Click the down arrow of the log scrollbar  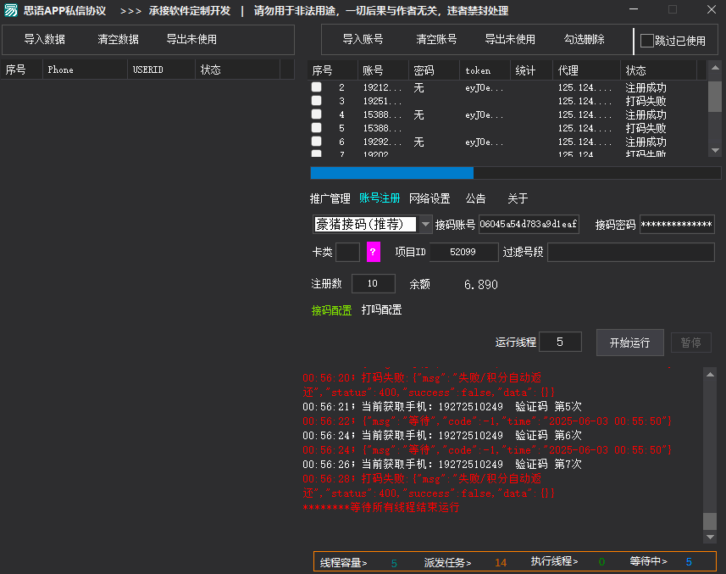(708, 537)
